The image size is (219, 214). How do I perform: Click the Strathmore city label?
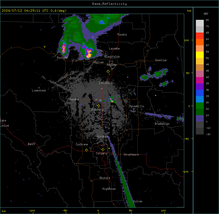click(x=131, y=155)
